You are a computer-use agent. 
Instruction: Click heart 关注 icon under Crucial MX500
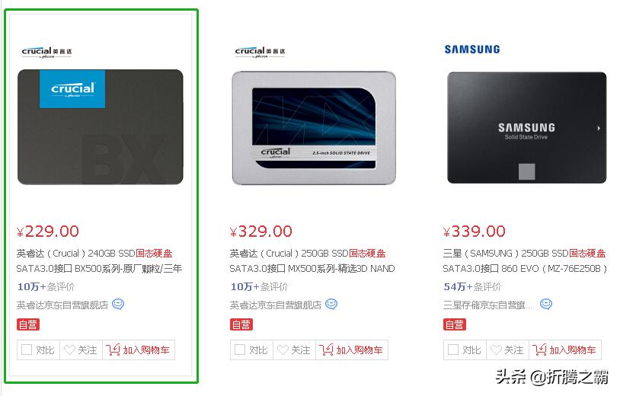pyautogui.click(x=283, y=350)
